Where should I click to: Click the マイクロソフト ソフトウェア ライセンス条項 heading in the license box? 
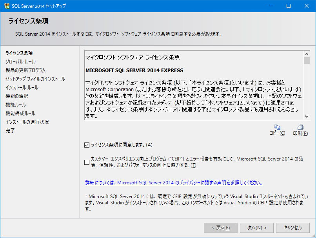(133, 58)
